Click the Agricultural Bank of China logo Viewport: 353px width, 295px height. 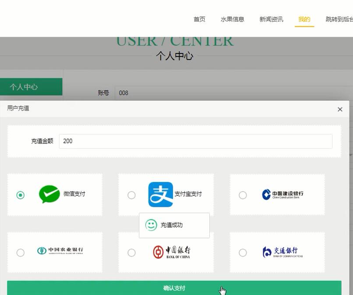(x=60, y=250)
